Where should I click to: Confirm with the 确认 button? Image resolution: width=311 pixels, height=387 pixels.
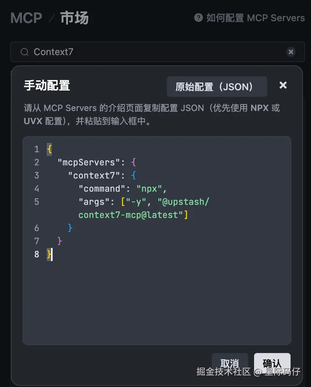pos(272,363)
